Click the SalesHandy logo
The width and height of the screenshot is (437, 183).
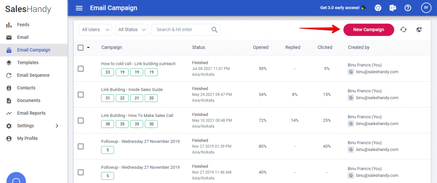click(x=28, y=9)
